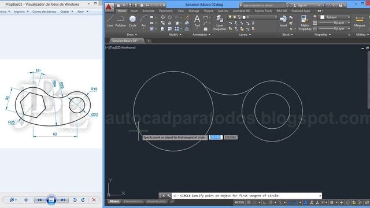This screenshot has width=370, height=208.
Task: Click rotate clockwise in photo viewer
Action: pyautogui.click(x=83, y=200)
